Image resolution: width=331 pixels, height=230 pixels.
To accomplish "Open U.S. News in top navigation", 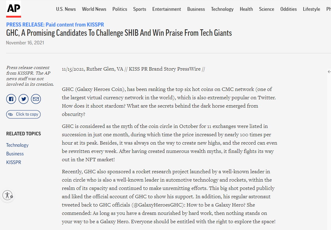I will [66, 9].
